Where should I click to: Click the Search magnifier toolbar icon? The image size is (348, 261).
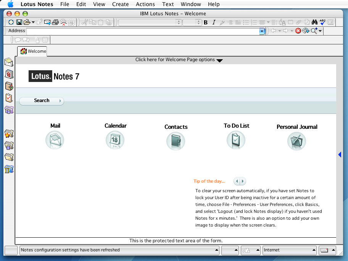click(x=314, y=31)
